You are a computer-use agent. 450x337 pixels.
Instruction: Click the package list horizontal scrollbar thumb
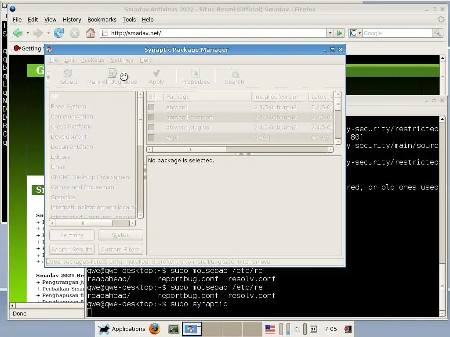189,149
